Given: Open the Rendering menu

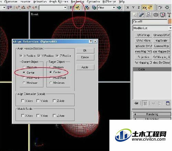Looking at the screenshot, I should (77, 2).
